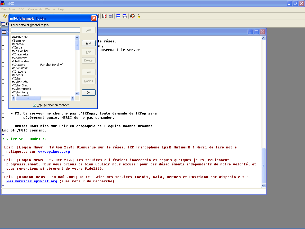Click channel list scroll left arrow

click(x=14, y=98)
